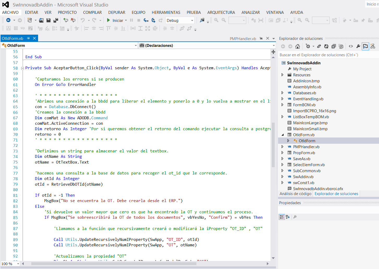
Task: Click the vertical editor scrollbar thumb
Action: pyautogui.click(x=273, y=145)
